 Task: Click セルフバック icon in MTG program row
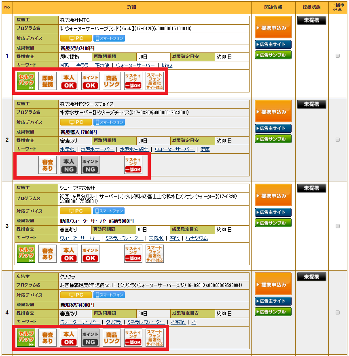coord(26,81)
